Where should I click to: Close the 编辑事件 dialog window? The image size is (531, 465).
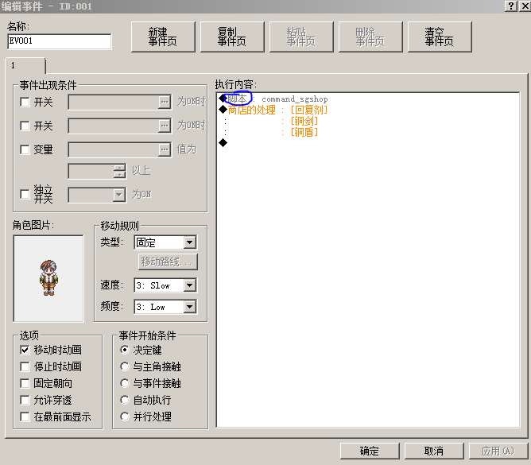[x=525, y=6]
